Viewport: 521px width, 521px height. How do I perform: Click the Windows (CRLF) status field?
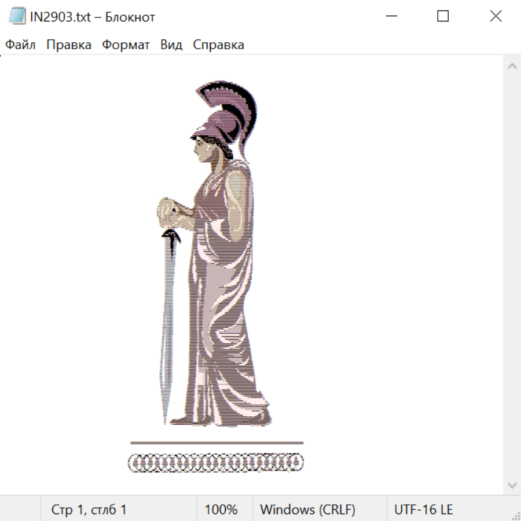pos(307,509)
